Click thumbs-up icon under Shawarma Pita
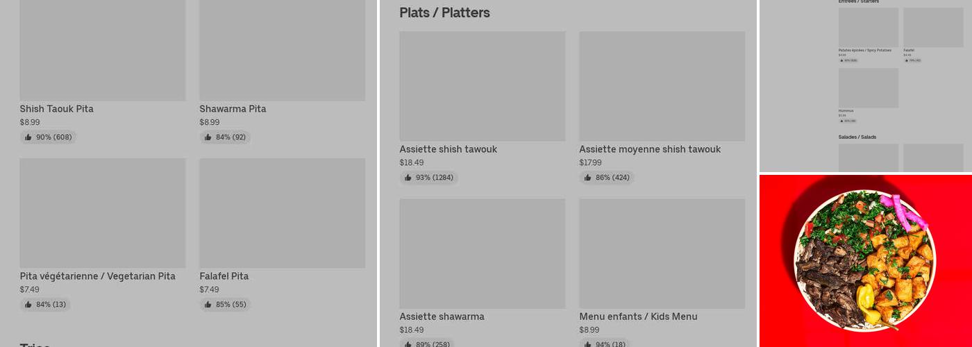Viewport: 972px width, 347px height. 208,137
